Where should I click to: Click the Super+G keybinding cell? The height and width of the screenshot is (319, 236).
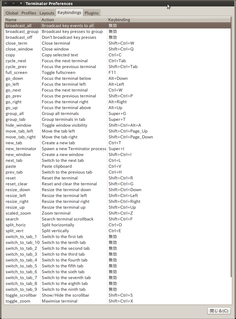click(x=117, y=114)
